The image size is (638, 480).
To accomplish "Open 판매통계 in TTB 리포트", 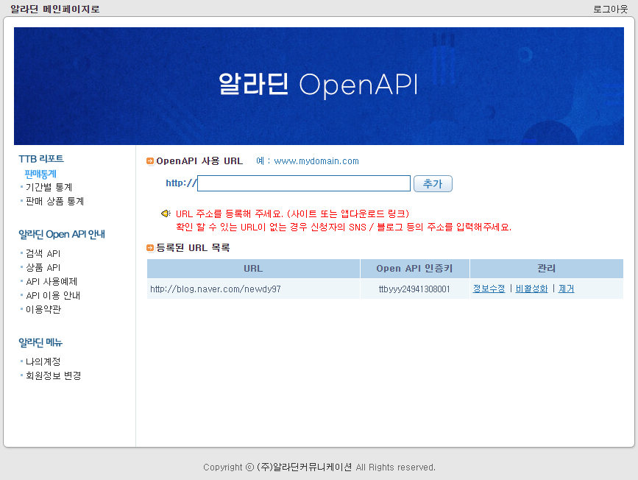I will point(40,174).
